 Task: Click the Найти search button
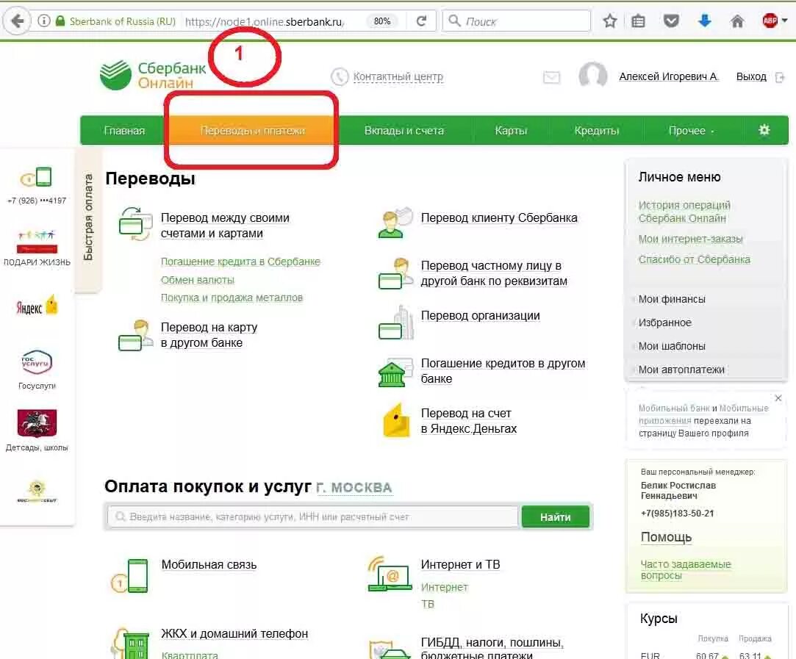(556, 516)
